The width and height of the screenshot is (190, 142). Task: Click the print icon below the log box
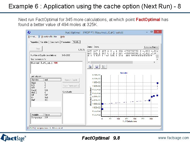point(90,67)
